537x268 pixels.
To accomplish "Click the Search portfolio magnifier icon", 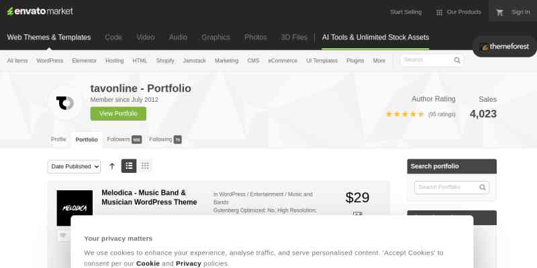I will [483, 188].
